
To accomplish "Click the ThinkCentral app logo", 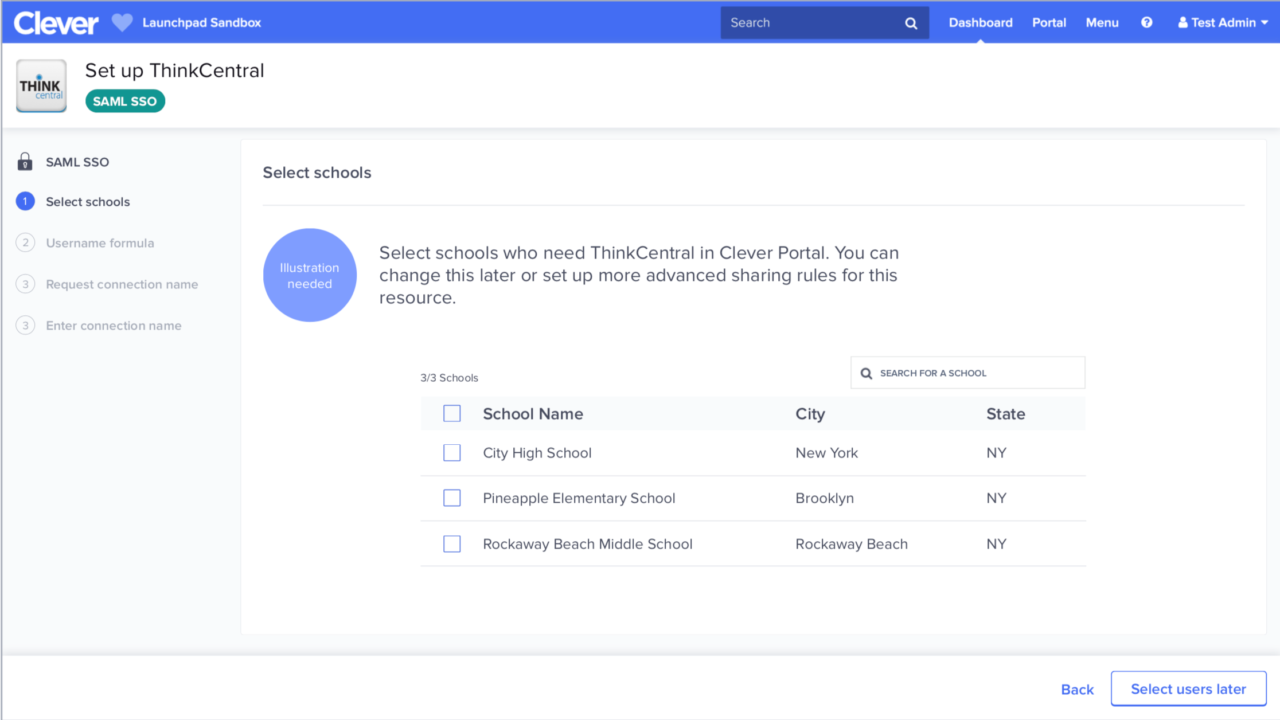I will pyautogui.click(x=41, y=86).
